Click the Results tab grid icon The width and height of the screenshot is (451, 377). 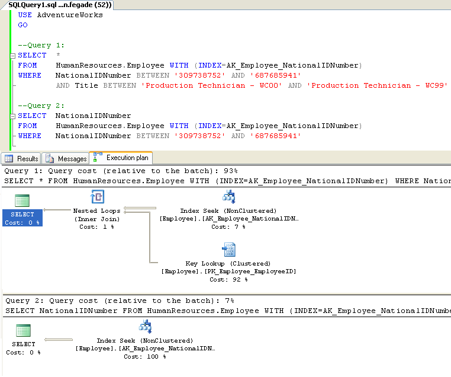(x=9, y=158)
